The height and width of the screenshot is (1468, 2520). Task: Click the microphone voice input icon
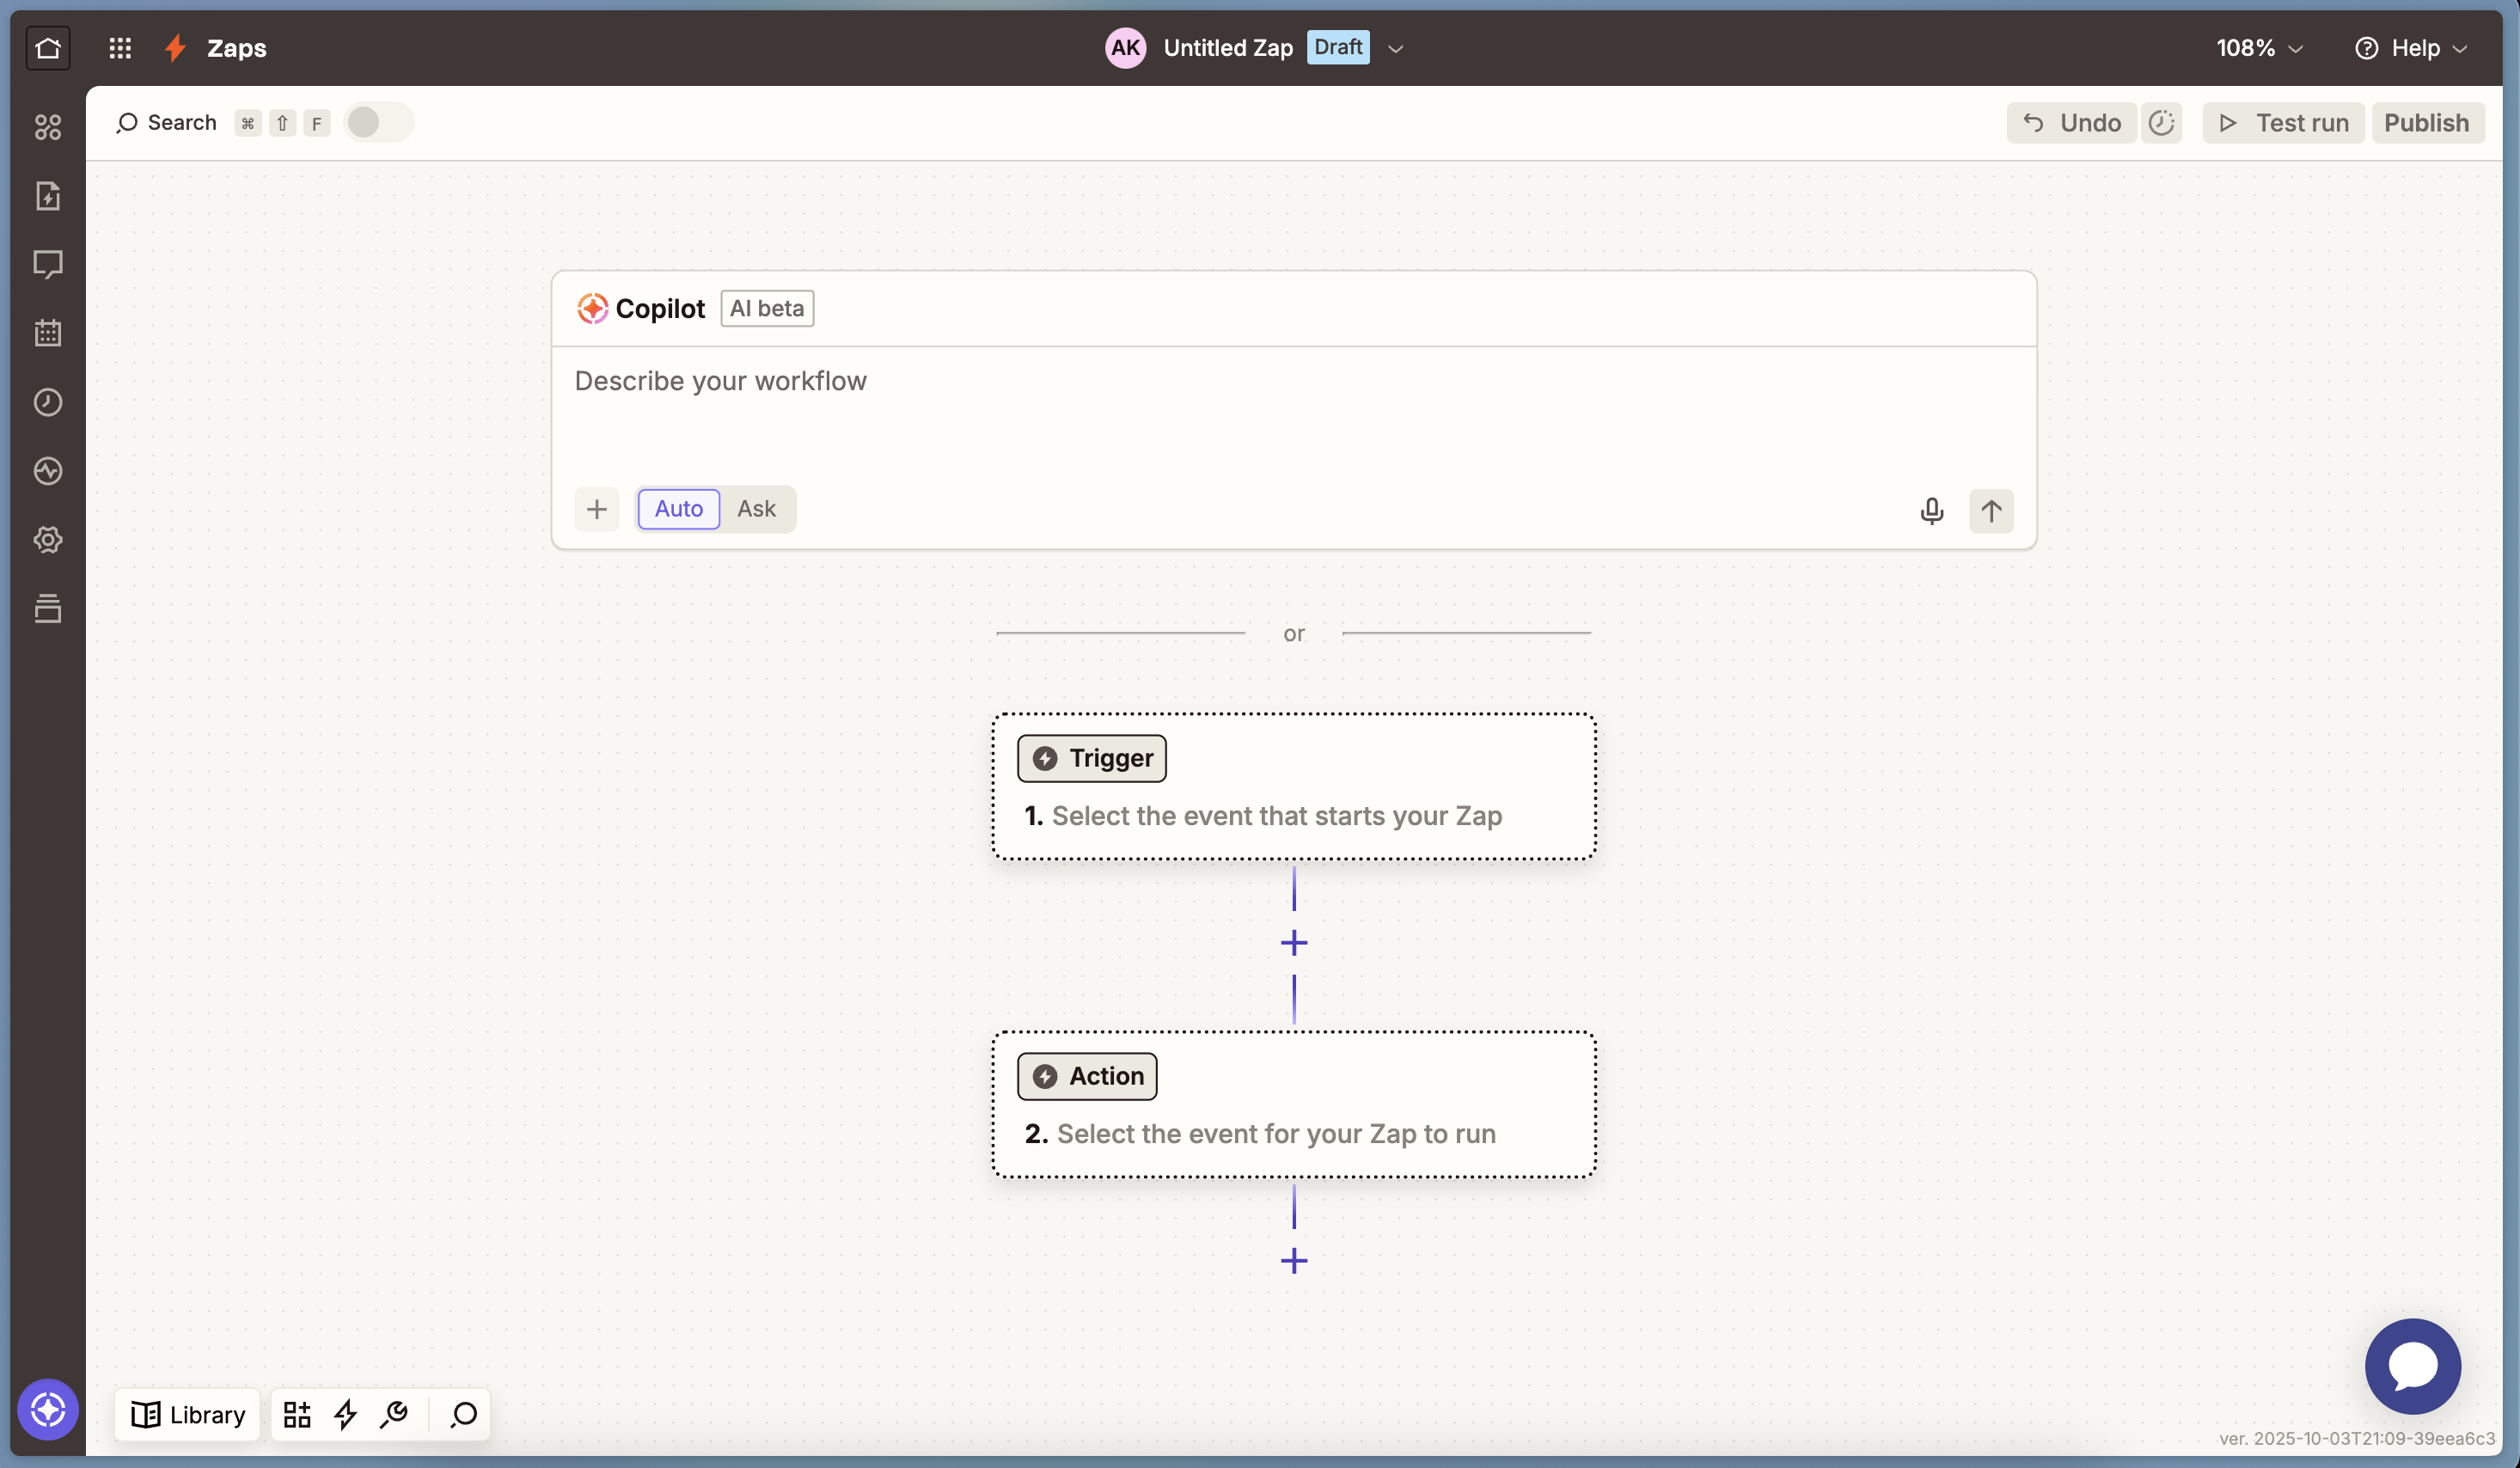(1931, 511)
